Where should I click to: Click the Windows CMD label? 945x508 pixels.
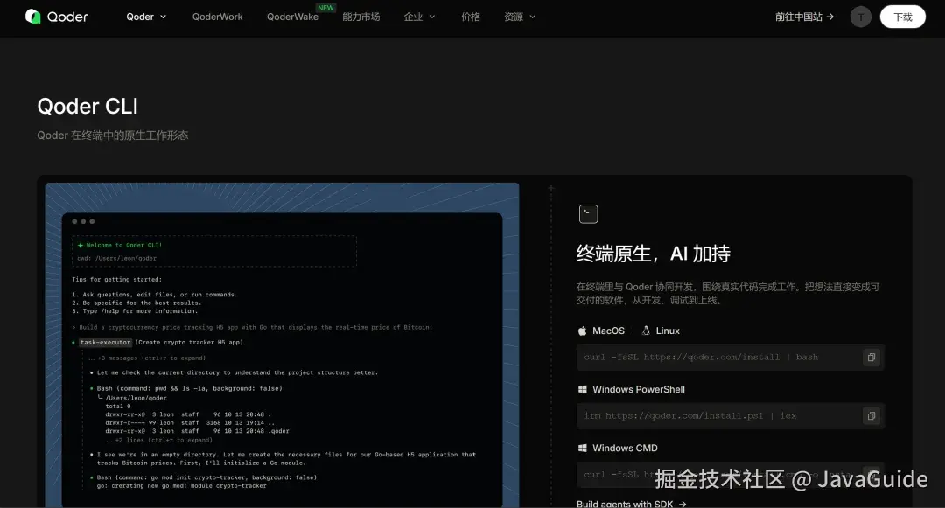(x=625, y=448)
